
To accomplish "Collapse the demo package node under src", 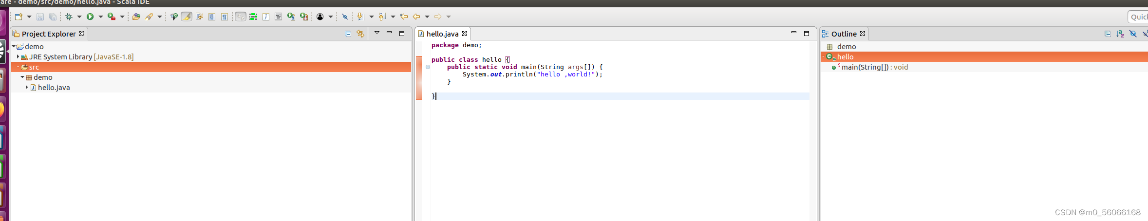I will point(22,77).
